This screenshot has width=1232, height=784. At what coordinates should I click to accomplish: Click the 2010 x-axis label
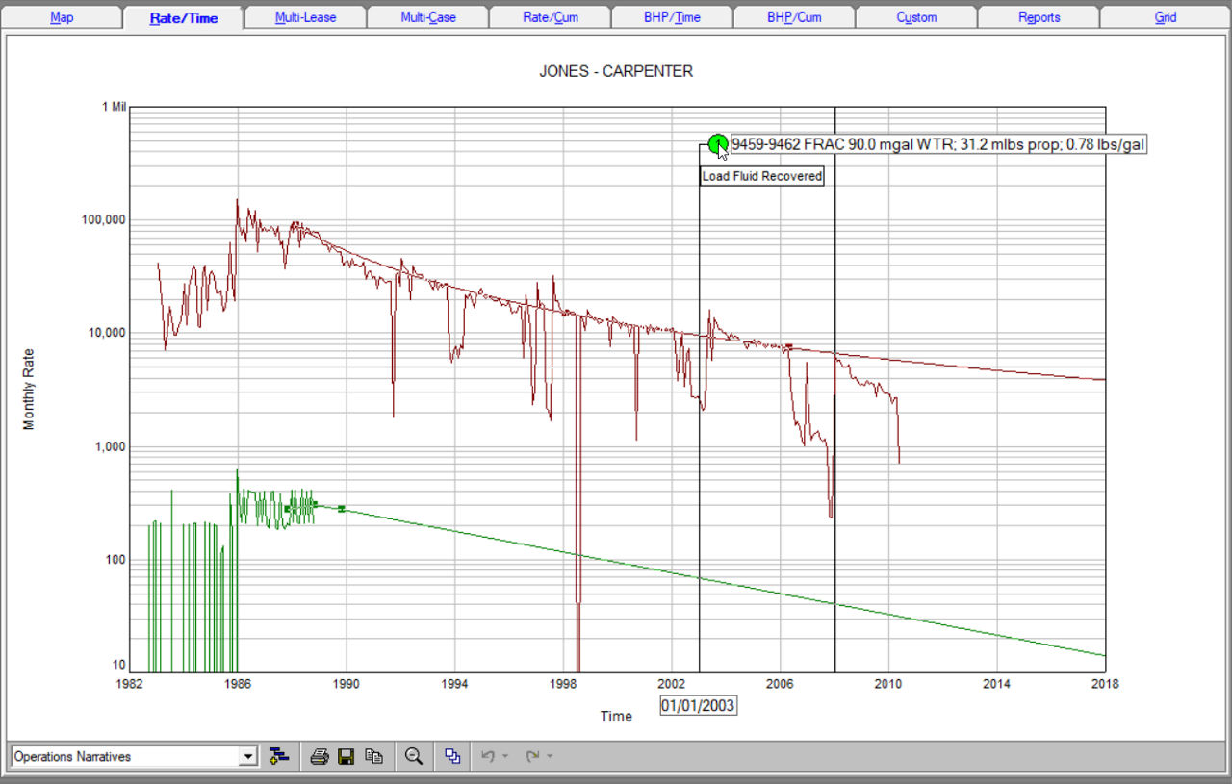[x=887, y=684]
